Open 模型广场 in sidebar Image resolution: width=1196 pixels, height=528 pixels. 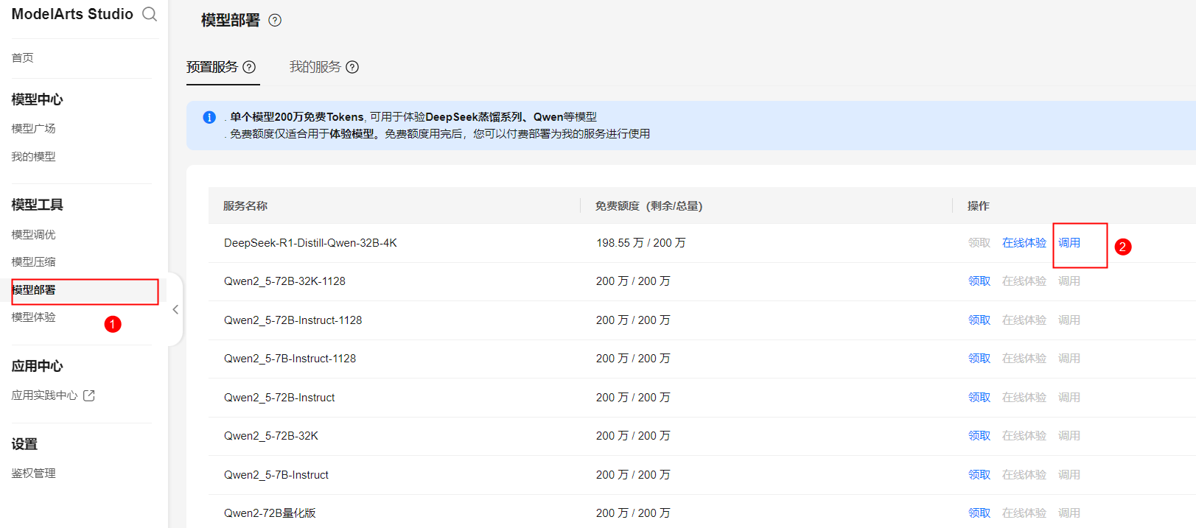(33, 128)
